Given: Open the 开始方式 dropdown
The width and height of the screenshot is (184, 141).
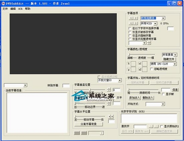Looking at the screenshot, I should [155, 104].
